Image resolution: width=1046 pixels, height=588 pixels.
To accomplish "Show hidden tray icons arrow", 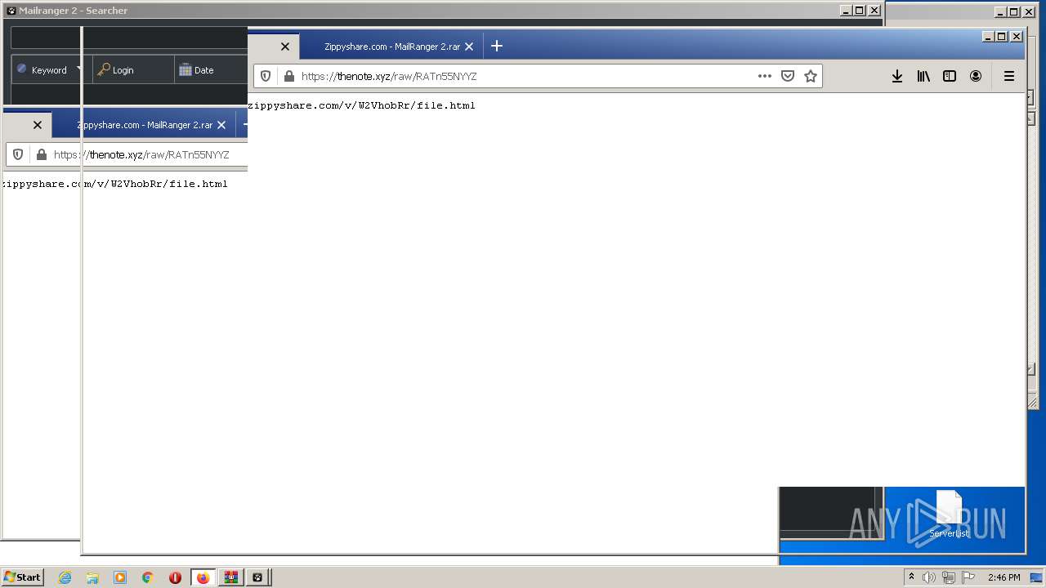I will pyautogui.click(x=911, y=577).
